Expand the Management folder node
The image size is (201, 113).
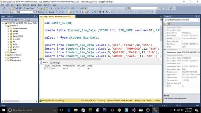pyautogui.click(x=6, y=60)
